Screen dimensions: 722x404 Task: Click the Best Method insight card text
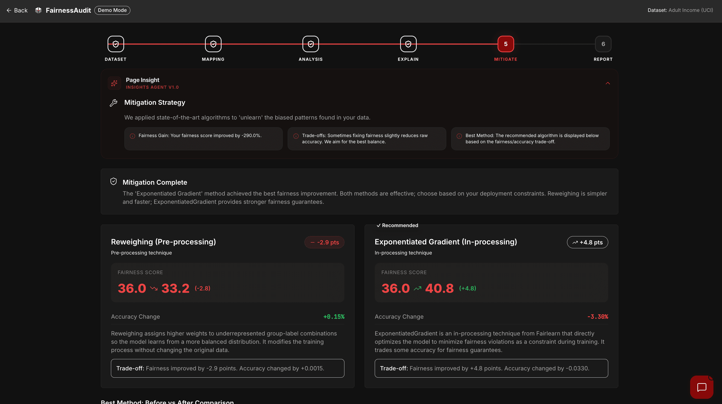coord(532,138)
